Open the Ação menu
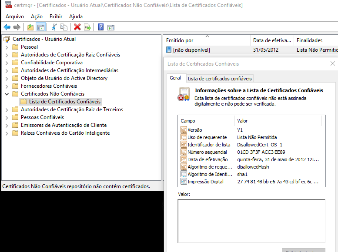Viewport: 338px width, 252px height. [x=37, y=17]
